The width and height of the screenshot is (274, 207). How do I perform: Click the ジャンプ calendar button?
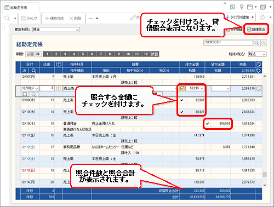click(x=29, y=18)
